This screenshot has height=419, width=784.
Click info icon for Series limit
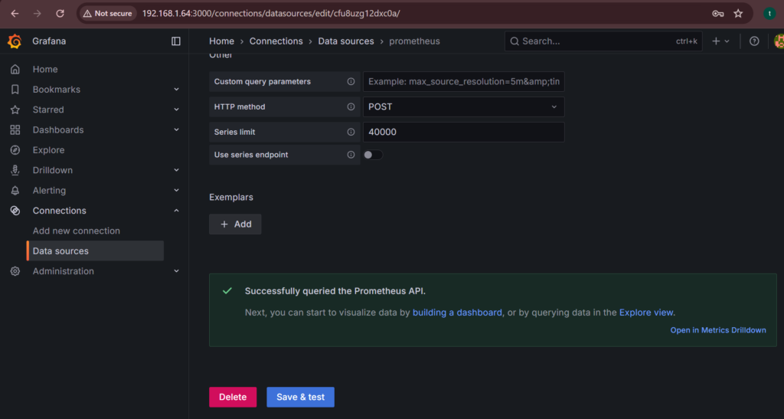[x=351, y=132]
